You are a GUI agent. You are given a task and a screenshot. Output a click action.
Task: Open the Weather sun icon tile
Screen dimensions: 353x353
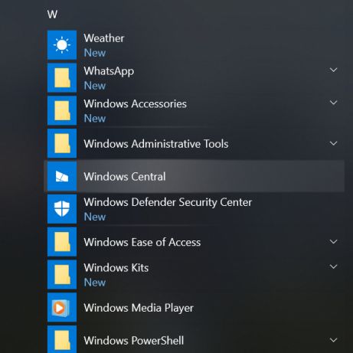point(62,45)
